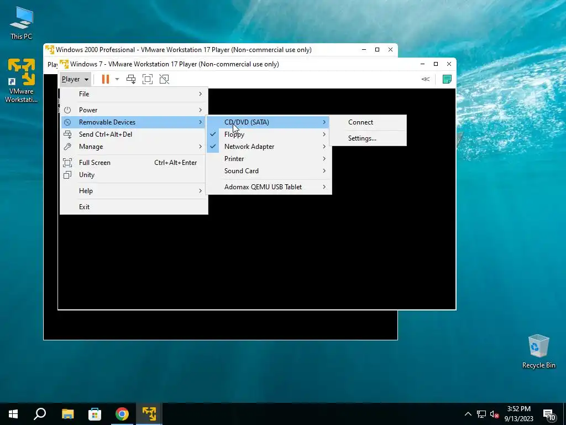This screenshot has height=425, width=566.
Task: Collapse the toolbar with the double-chevron icon
Action: pos(426,79)
